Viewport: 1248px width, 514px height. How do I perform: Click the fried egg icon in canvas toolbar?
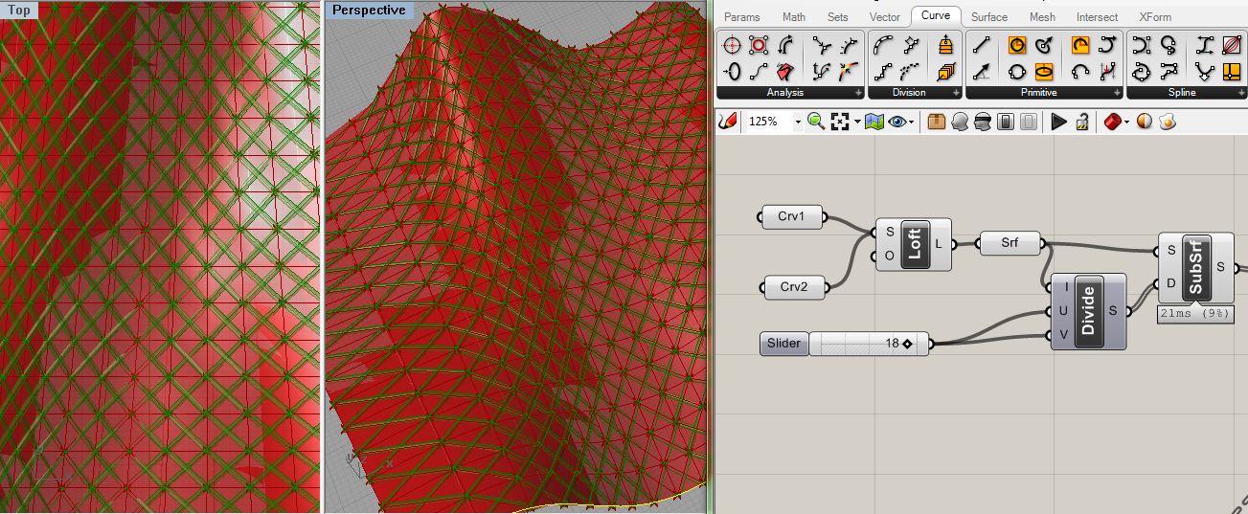(1168, 122)
